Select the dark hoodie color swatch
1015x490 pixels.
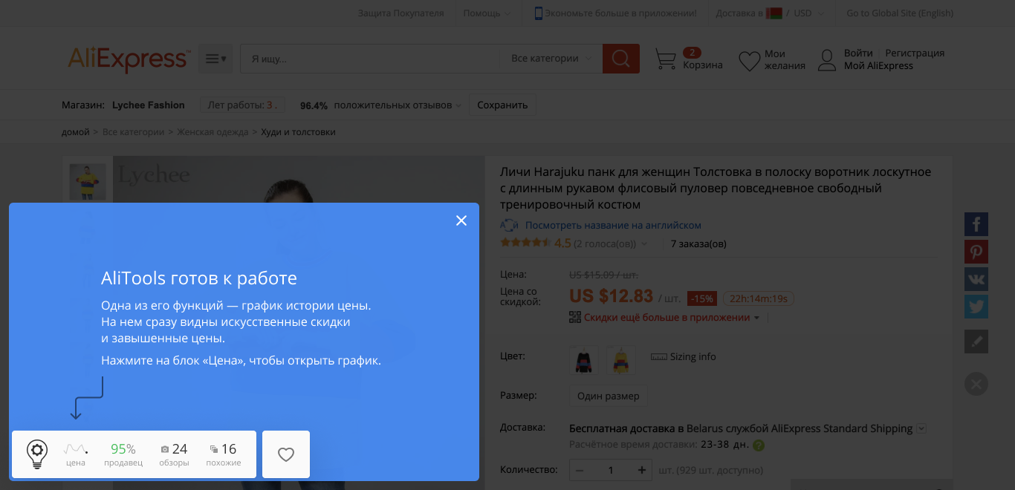[583, 360]
